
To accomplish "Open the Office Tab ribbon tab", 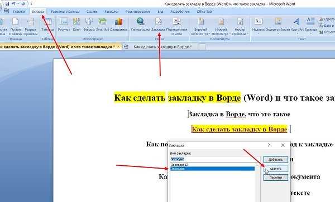I will (x=204, y=12).
